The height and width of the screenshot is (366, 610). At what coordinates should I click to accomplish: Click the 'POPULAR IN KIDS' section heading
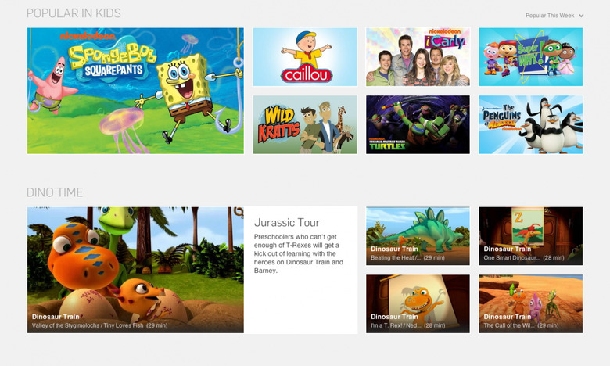pos(74,13)
